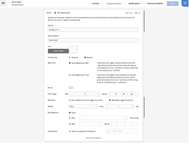Click the Criteria input field

93,30
